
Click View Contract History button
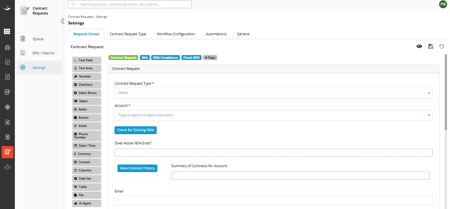click(x=137, y=168)
